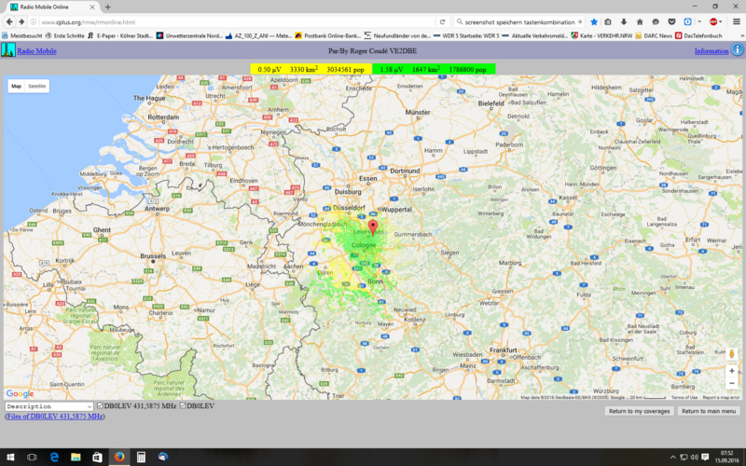Viewport: 746px width, 466px height.
Task: Open the Karte - VERKEHR.NRW bookmark
Action: [x=602, y=35]
